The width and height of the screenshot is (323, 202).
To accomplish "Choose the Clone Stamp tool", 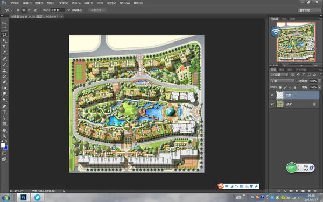I will coord(4,70).
